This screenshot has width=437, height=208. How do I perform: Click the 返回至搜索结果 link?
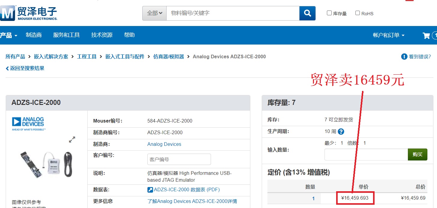point(27,68)
